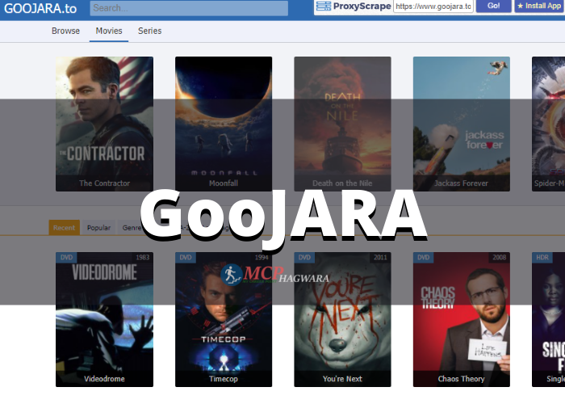The image size is (565, 404).
Task: Open the Moonfall movie poster
Action: pyautogui.click(x=224, y=124)
